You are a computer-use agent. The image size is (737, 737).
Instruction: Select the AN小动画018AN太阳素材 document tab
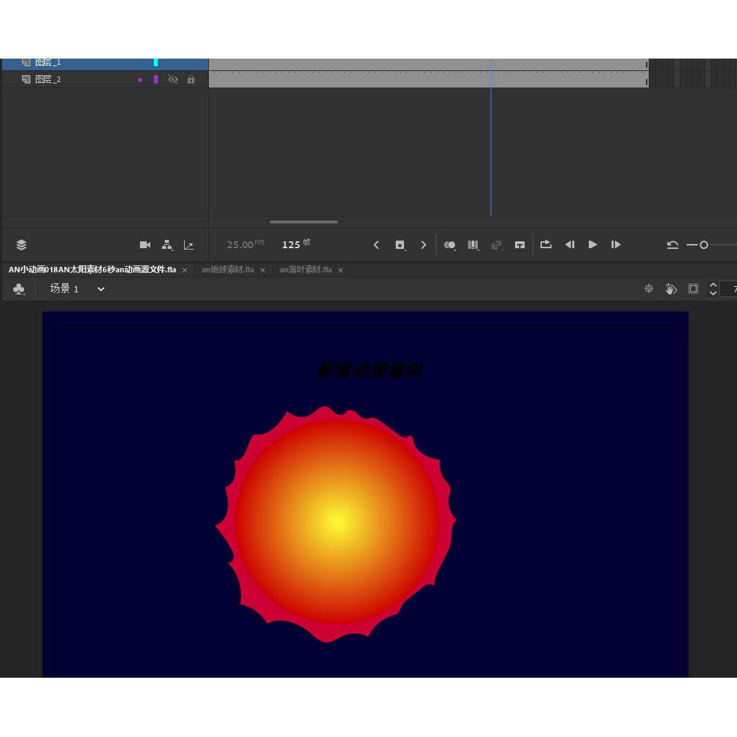(x=92, y=270)
